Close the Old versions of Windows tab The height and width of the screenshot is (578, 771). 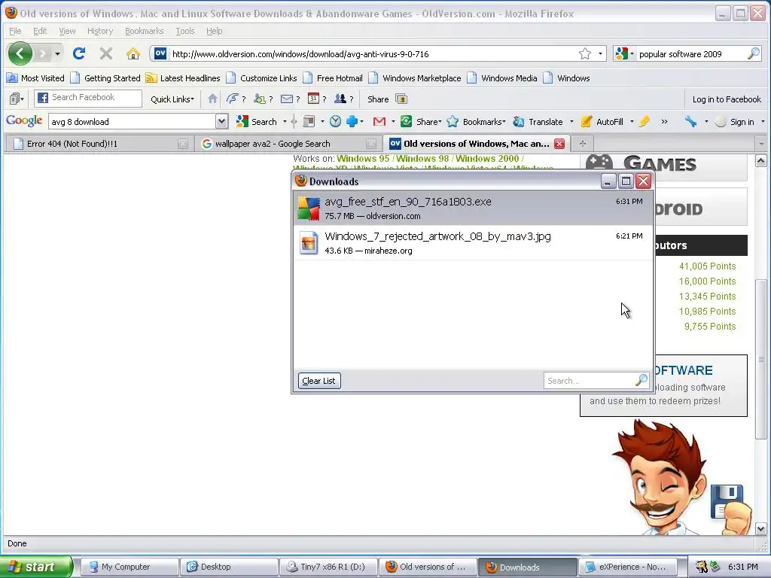click(559, 144)
